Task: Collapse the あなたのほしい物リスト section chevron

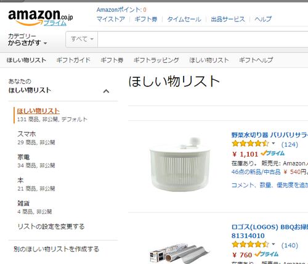Action: [106, 91]
